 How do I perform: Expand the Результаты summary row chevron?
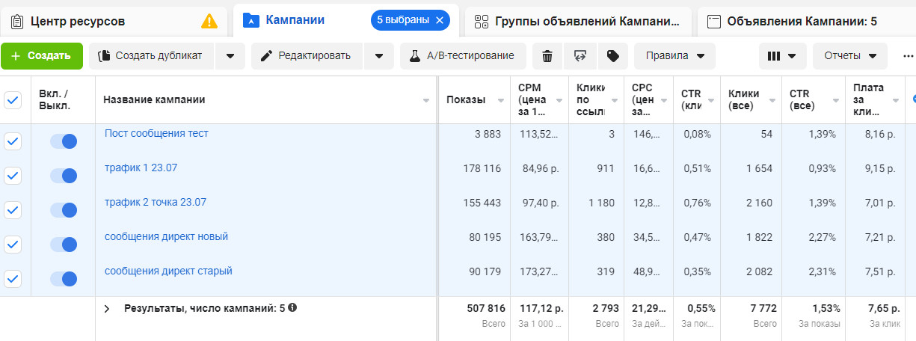pos(107,308)
